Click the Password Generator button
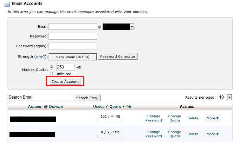This screenshot has width=233, height=146. pos(118,57)
